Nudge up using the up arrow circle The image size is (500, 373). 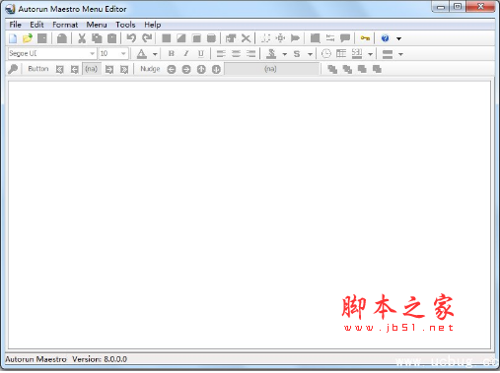[201, 69]
